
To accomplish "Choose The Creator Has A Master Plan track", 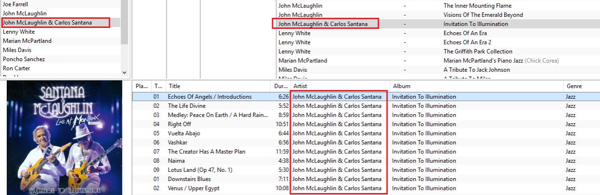I will pyautogui.click(x=207, y=152).
